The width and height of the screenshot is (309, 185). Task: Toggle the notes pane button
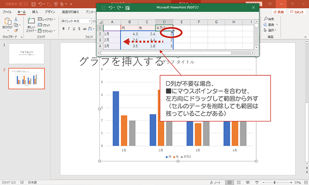(x=215, y=183)
